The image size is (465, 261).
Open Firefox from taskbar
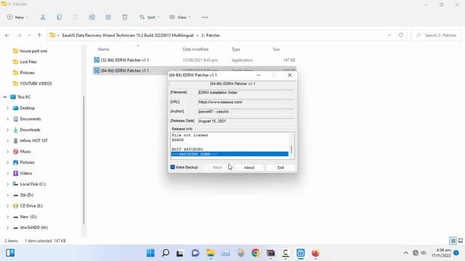[315, 253]
